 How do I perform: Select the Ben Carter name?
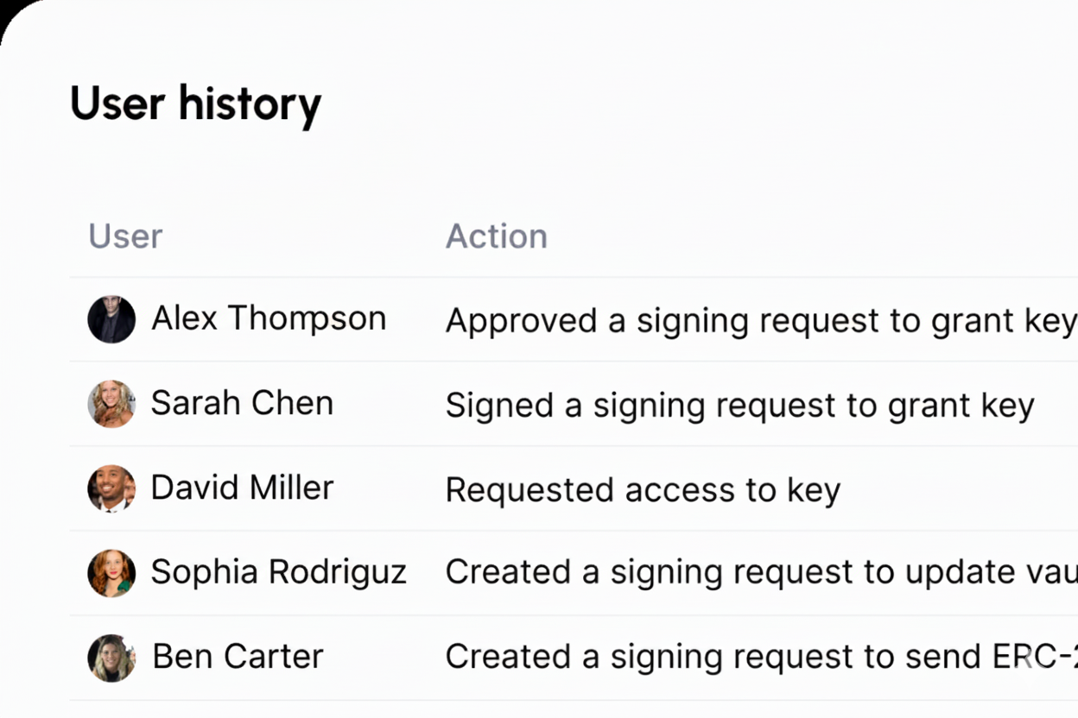click(x=238, y=657)
